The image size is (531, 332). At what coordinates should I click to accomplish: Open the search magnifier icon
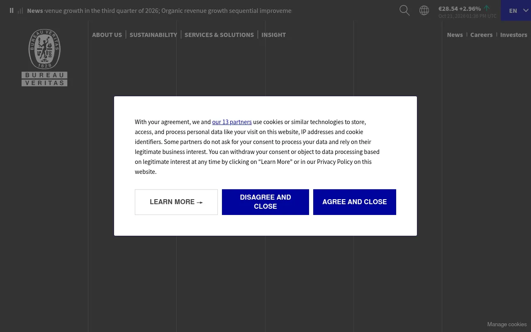(404, 10)
